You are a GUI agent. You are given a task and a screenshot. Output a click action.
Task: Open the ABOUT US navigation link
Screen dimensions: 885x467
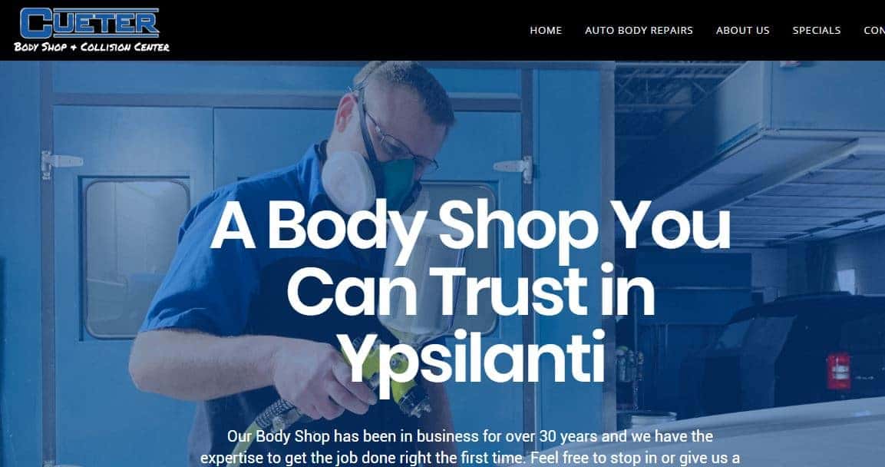[742, 31]
